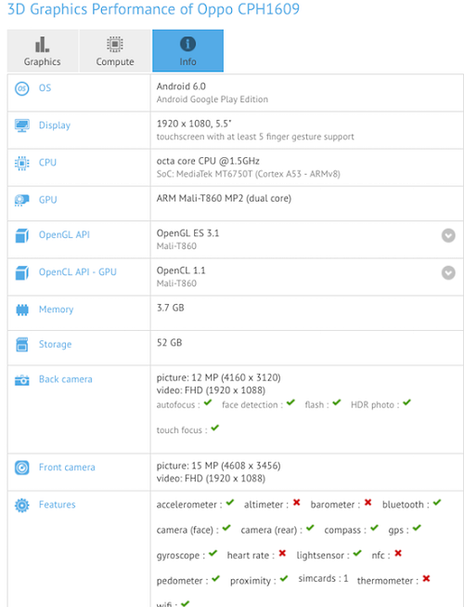Switch to the Compute tab
Screen dimensions: 464x607
coord(115,51)
